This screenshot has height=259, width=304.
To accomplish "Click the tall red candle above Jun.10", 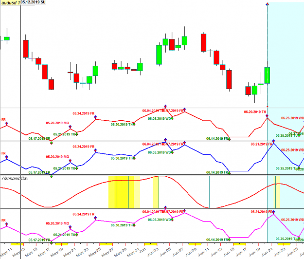I will coord(204,42).
